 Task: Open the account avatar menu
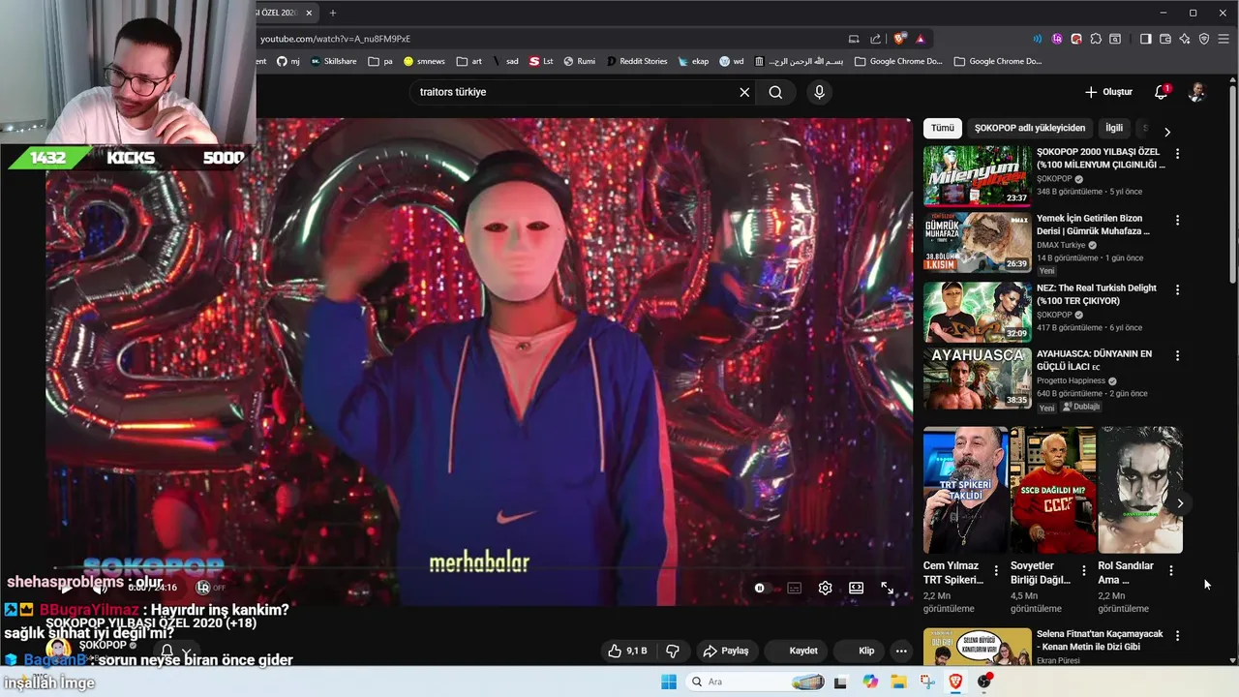[x=1197, y=92]
